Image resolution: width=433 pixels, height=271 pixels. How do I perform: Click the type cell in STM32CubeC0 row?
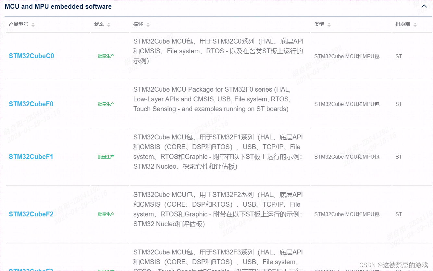pyautogui.click(x=347, y=56)
